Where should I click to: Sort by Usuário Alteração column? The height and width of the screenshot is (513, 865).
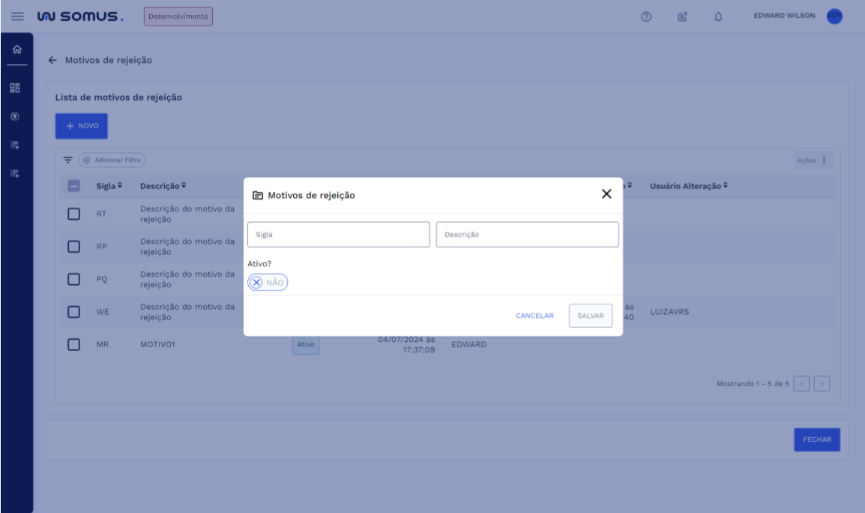tap(689, 186)
